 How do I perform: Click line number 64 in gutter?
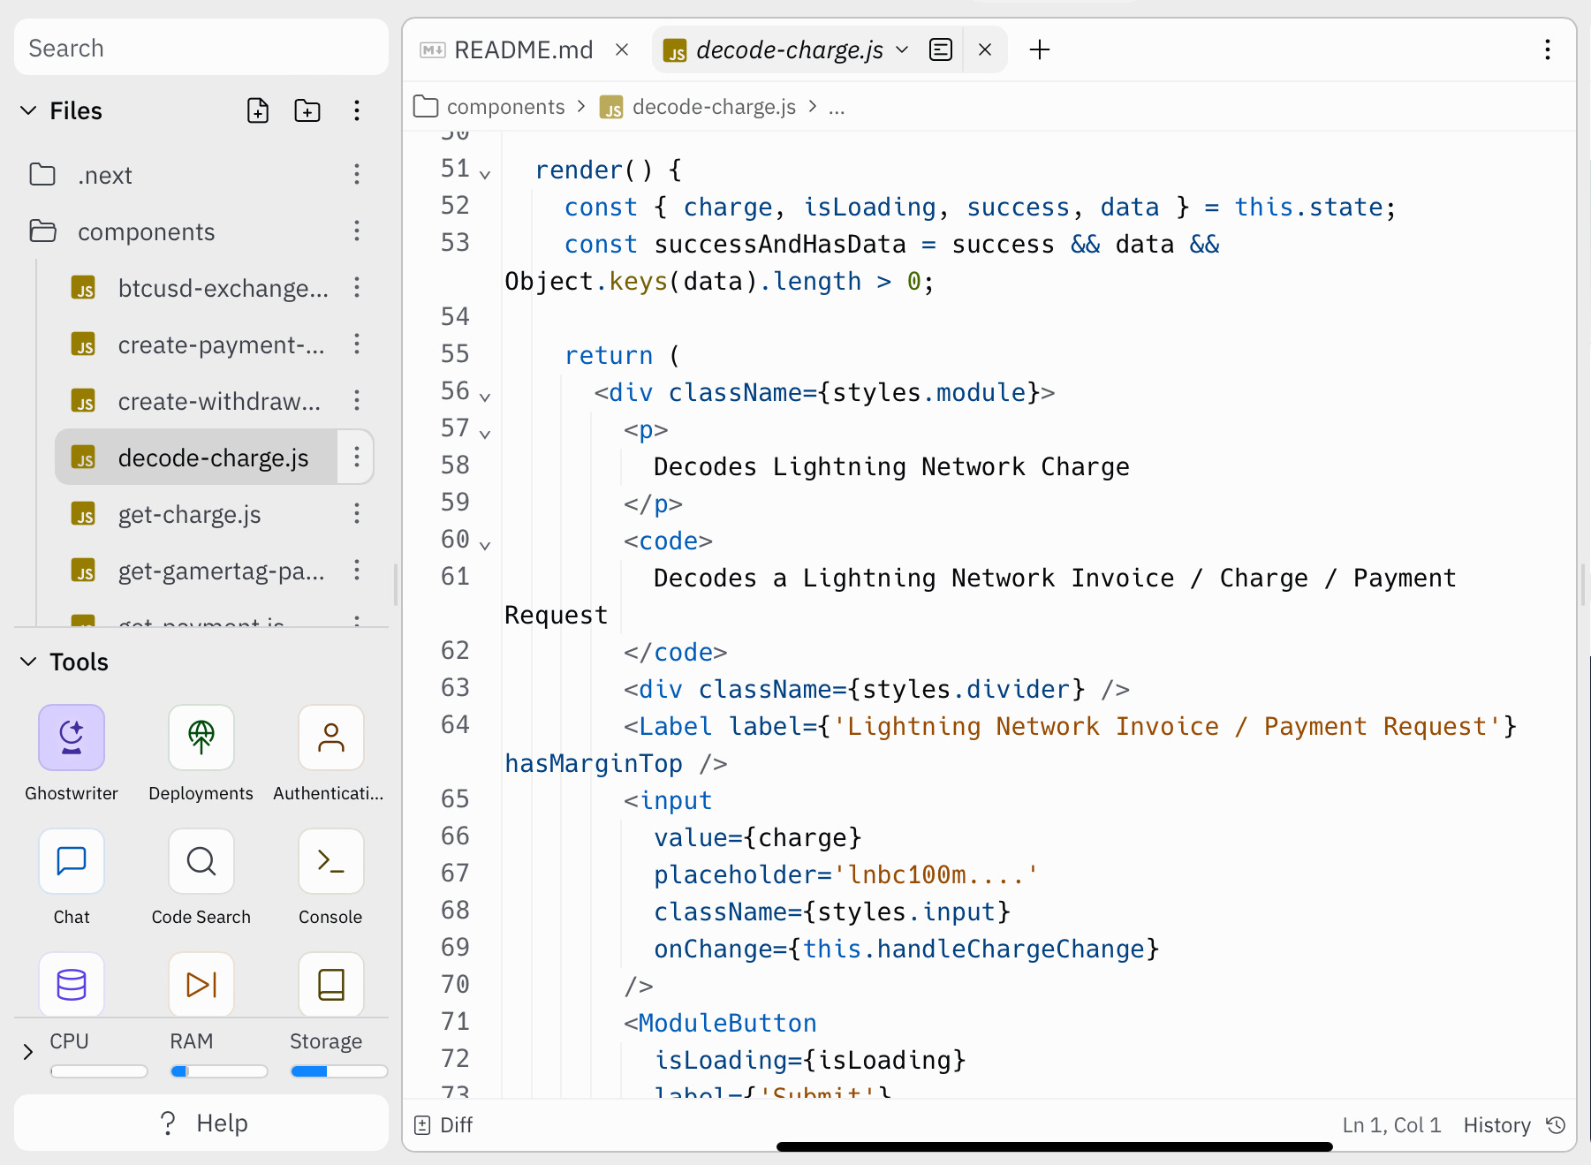455,725
